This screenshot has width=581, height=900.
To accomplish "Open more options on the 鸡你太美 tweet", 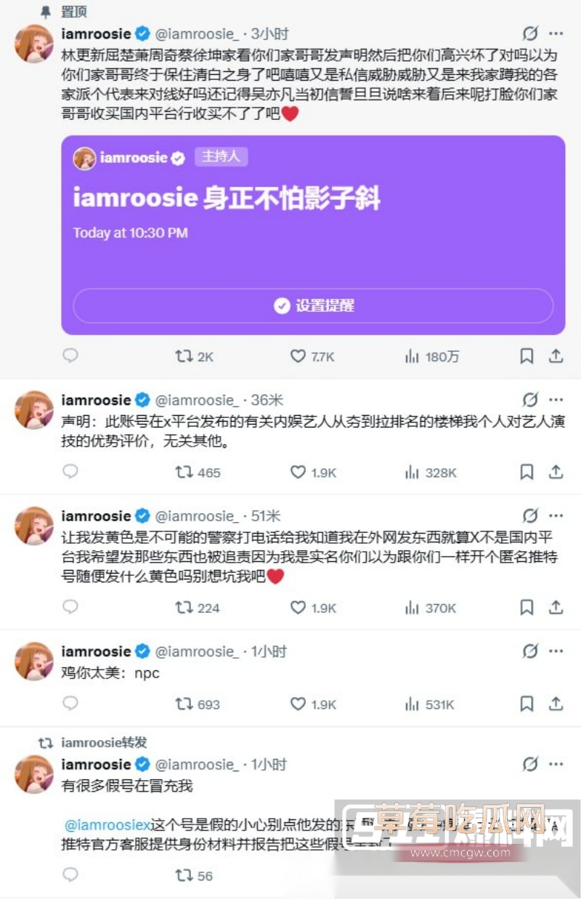I will click(556, 651).
